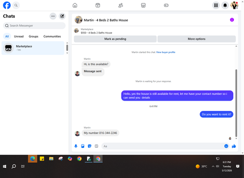Open Google Chrome from taskbar
This screenshot has height=178, width=244.
tap(79, 159)
